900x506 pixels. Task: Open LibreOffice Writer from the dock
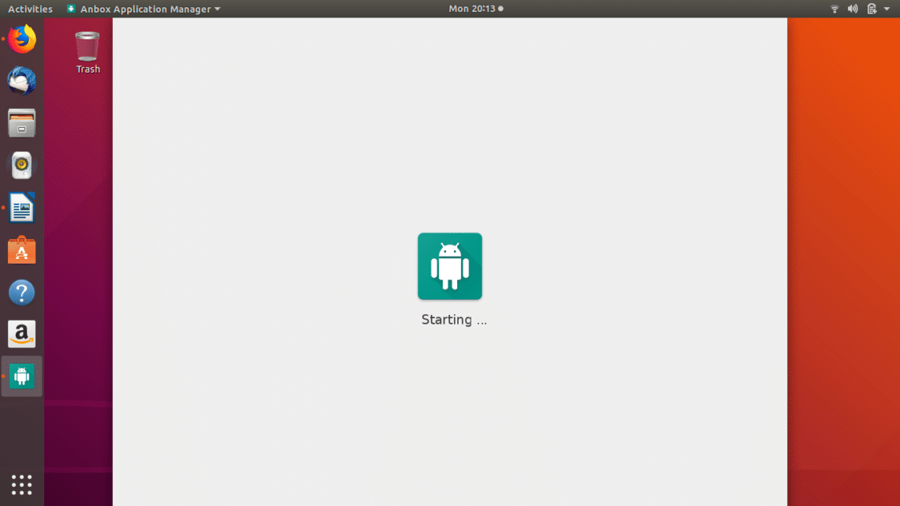pos(22,208)
